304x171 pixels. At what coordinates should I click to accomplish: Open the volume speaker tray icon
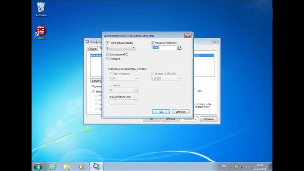(247, 167)
